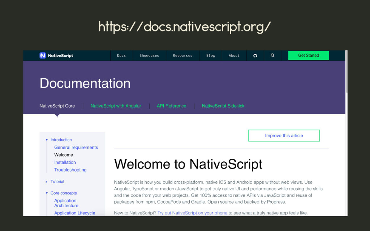Click the NativeScript brand name text
The image size is (370, 231).
pyautogui.click(x=61, y=56)
